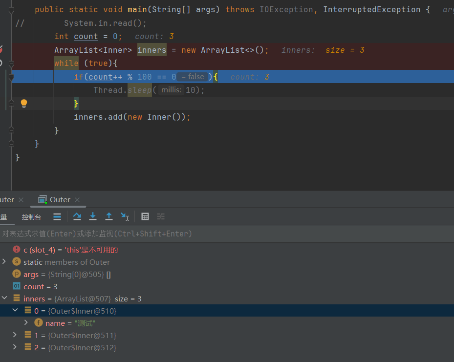The height and width of the screenshot is (362, 454).
Task: Click Run to Cursor icon
Action: pyautogui.click(x=125, y=216)
